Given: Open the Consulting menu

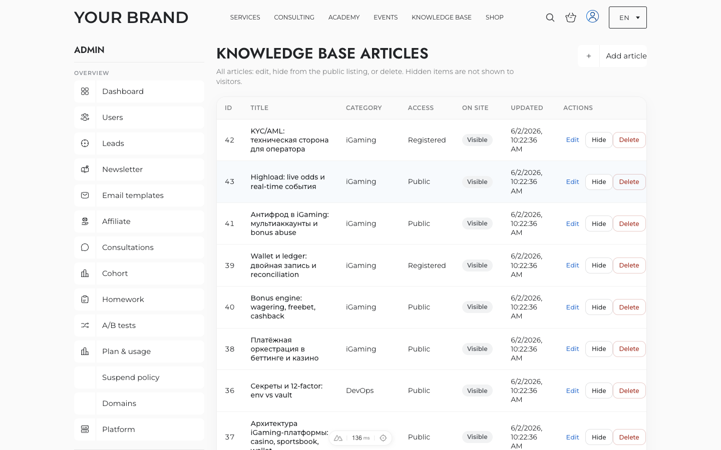Looking at the screenshot, I should point(294,17).
